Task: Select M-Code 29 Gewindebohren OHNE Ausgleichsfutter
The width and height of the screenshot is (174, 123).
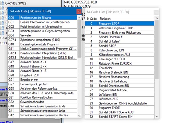Action: (119, 103)
